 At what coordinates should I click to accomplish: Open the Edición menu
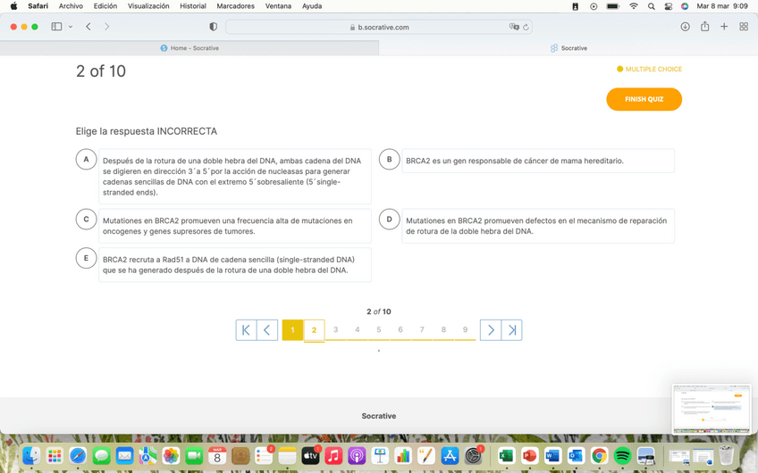[105, 6]
